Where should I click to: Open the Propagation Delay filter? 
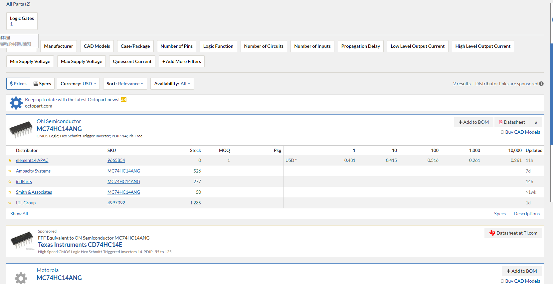361,46
